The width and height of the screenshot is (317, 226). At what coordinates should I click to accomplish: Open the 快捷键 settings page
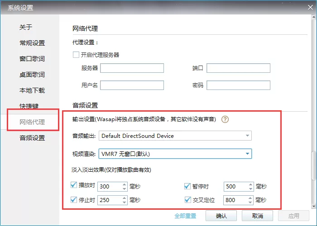(x=29, y=106)
